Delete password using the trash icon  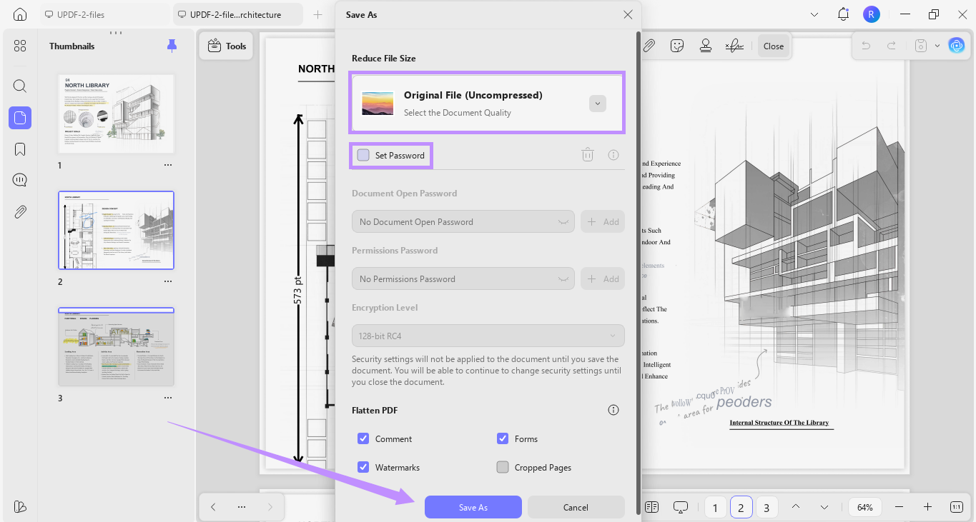click(x=588, y=155)
